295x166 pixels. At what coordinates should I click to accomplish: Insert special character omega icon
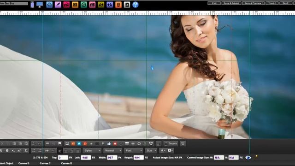coord(139,143)
